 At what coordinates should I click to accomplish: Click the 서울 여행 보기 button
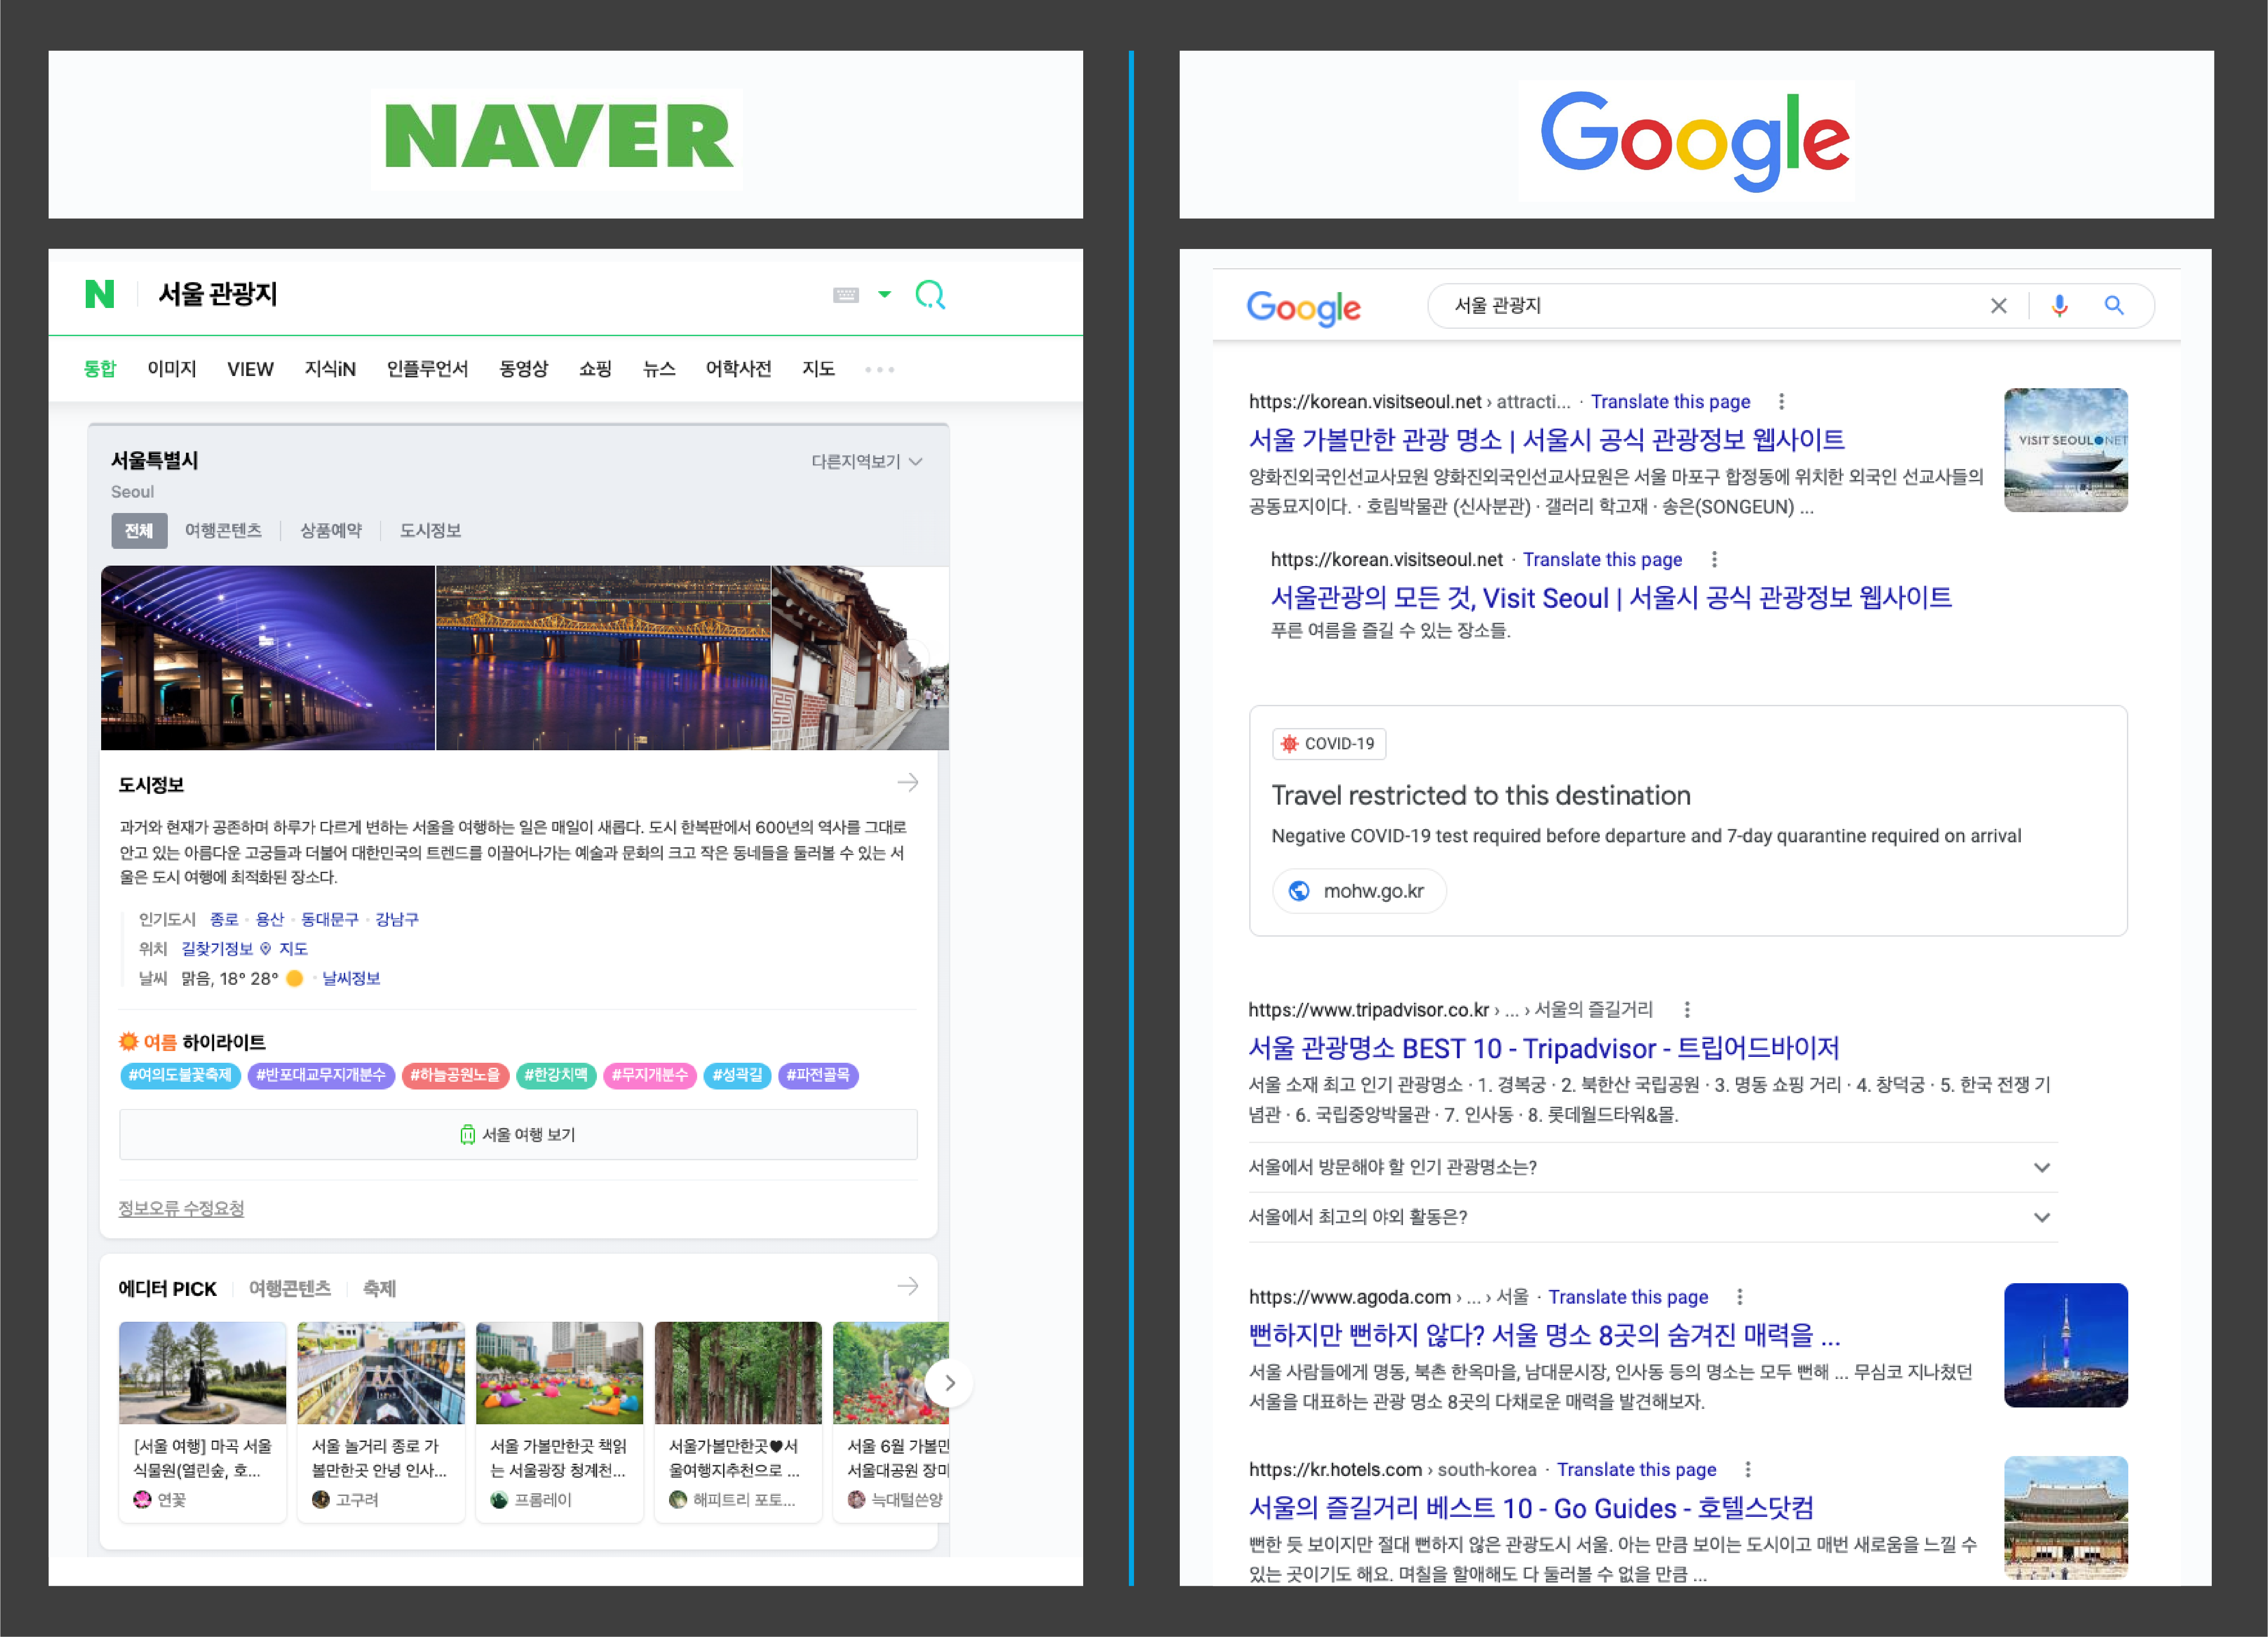(518, 1134)
